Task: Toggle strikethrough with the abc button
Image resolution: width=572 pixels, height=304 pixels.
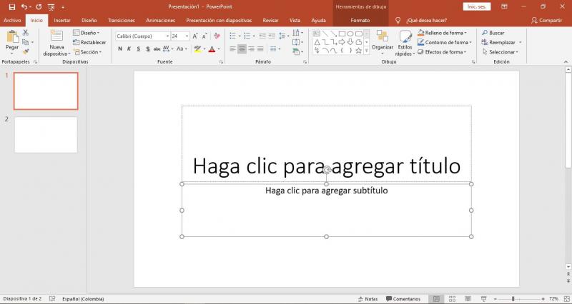Action: [x=157, y=49]
